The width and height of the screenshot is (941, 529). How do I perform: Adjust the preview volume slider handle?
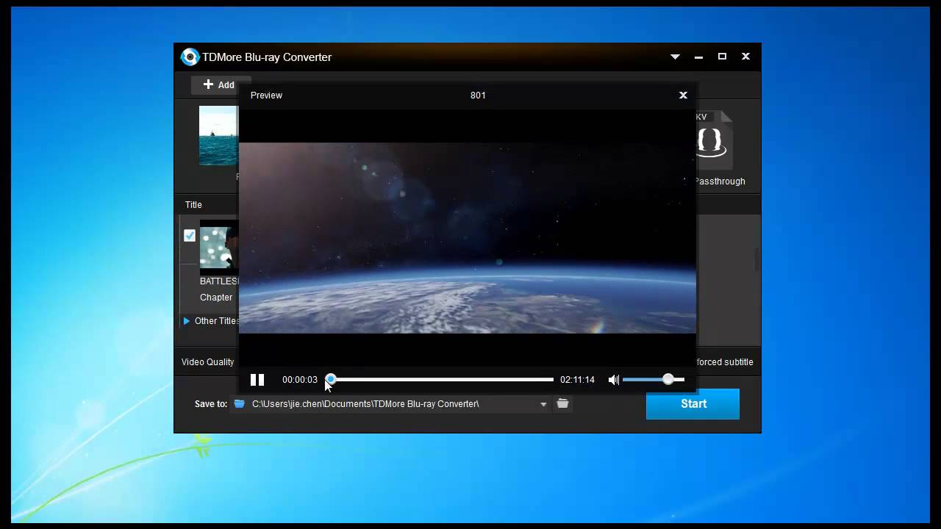pyautogui.click(x=668, y=380)
